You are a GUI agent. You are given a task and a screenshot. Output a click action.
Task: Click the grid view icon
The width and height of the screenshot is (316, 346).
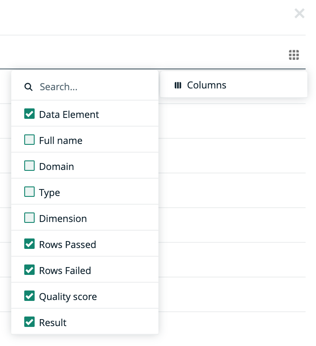coord(294,55)
